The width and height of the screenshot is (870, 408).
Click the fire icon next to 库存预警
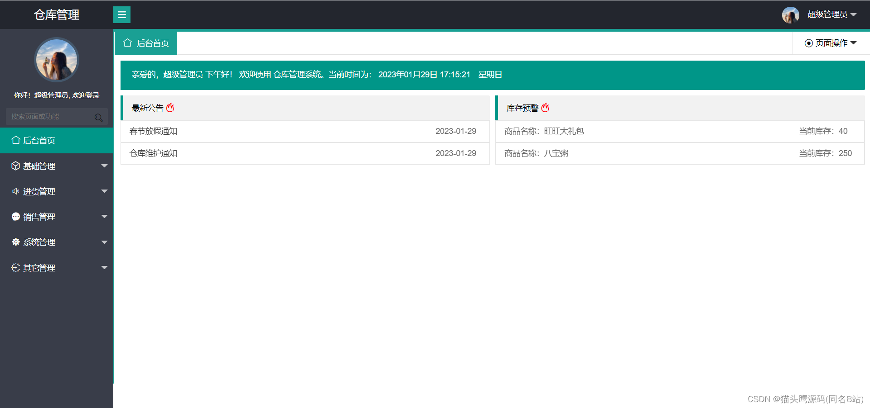click(545, 108)
